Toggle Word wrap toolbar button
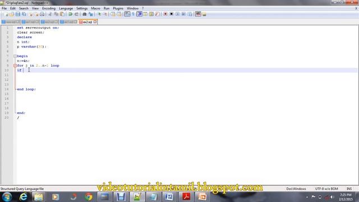Viewport: 359px width, 202px height. 127,14
